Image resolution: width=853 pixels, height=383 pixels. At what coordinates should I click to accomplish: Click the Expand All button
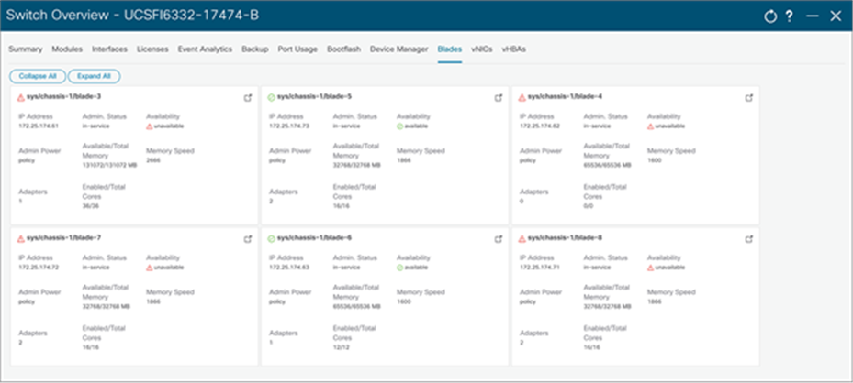tap(94, 76)
